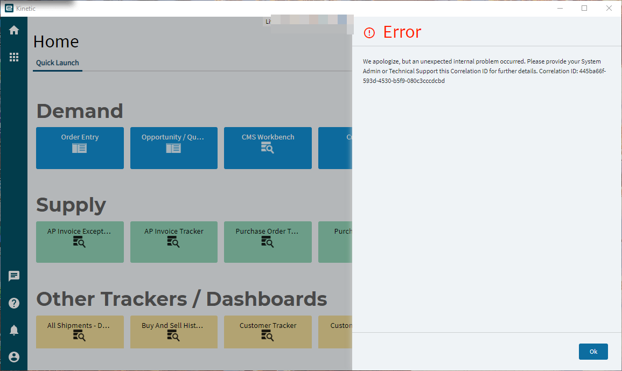Click the Home page title
The height and width of the screenshot is (371, 622).
click(56, 41)
